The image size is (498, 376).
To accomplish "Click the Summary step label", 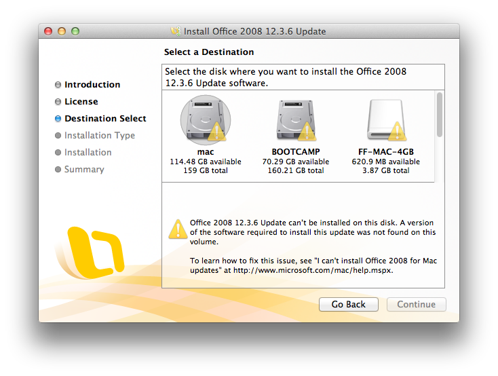I will [84, 170].
